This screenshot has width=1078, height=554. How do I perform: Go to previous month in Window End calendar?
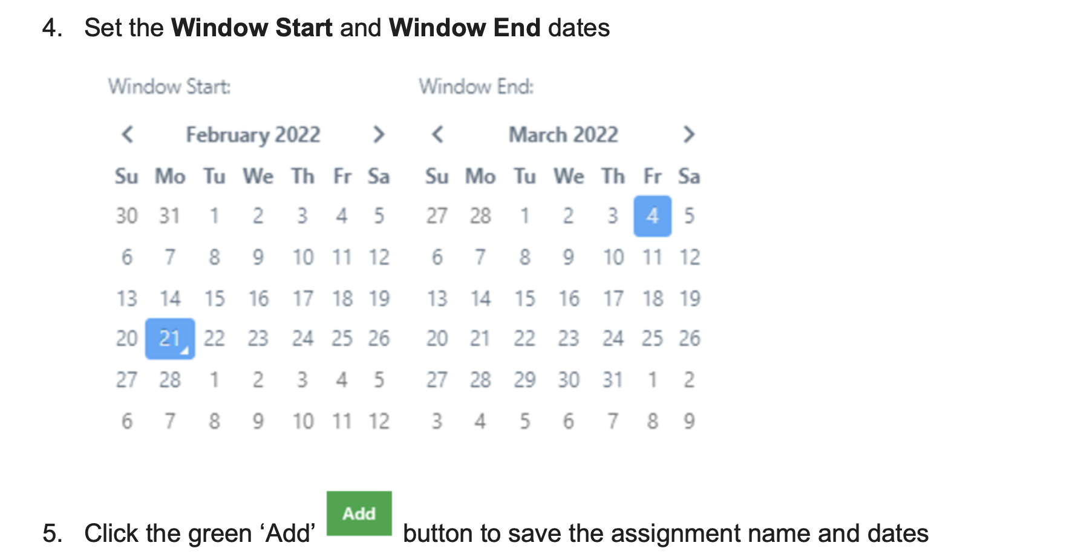437,134
